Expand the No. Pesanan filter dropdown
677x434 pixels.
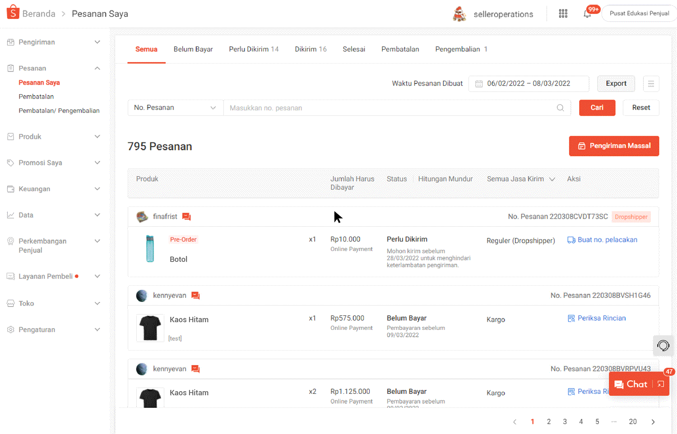[212, 108]
